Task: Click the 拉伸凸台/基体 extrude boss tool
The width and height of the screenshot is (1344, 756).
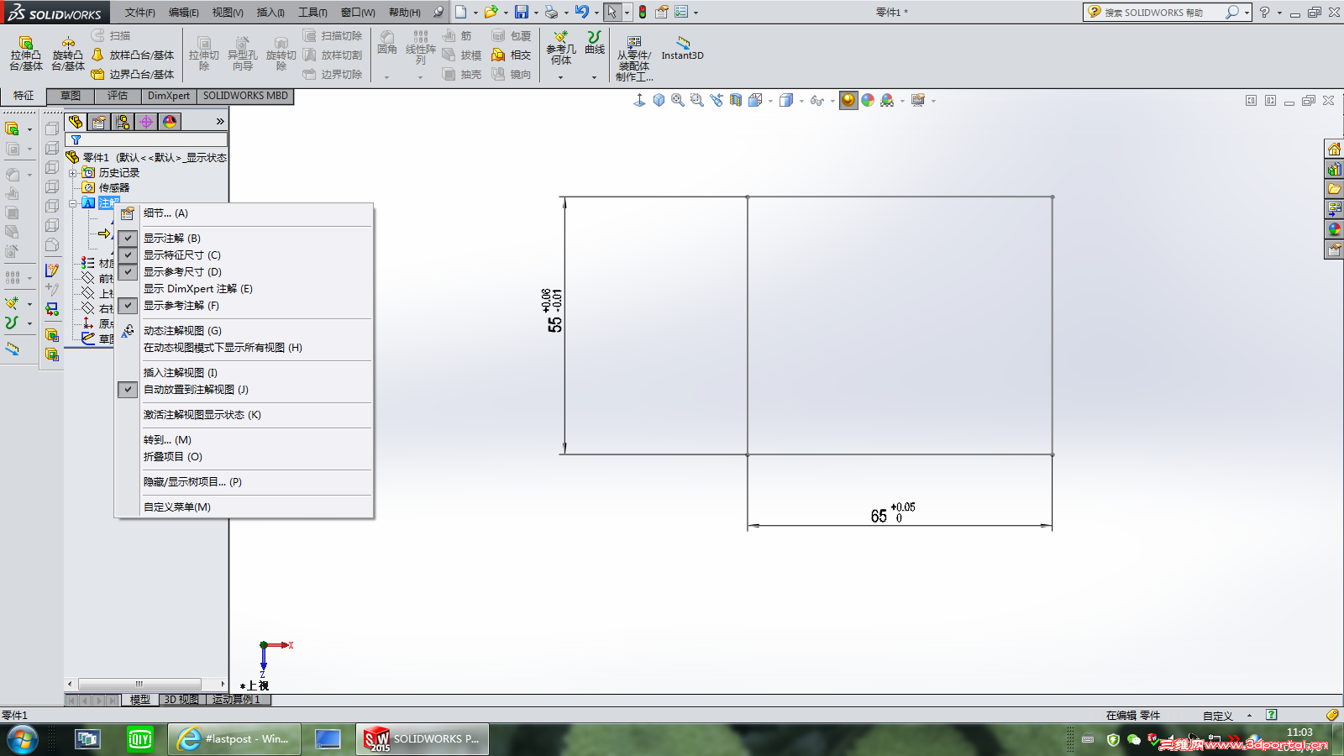Action: tap(26, 54)
